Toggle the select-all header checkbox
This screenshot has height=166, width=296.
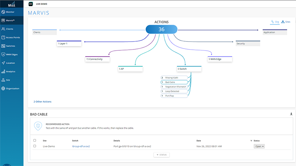(35, 140)
